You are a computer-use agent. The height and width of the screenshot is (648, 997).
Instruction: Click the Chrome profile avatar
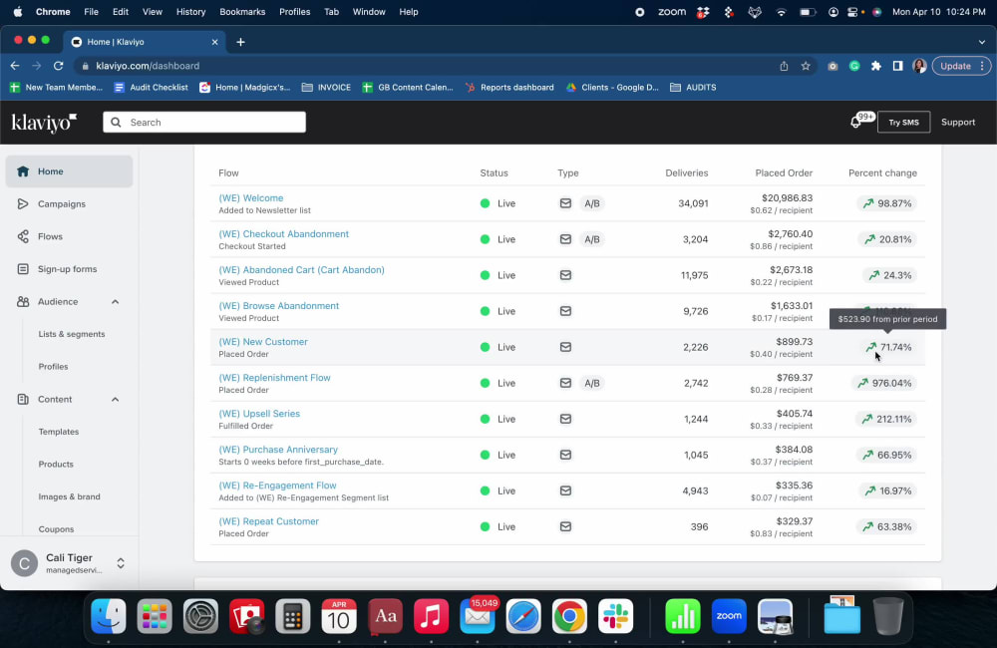pos(919,66)
